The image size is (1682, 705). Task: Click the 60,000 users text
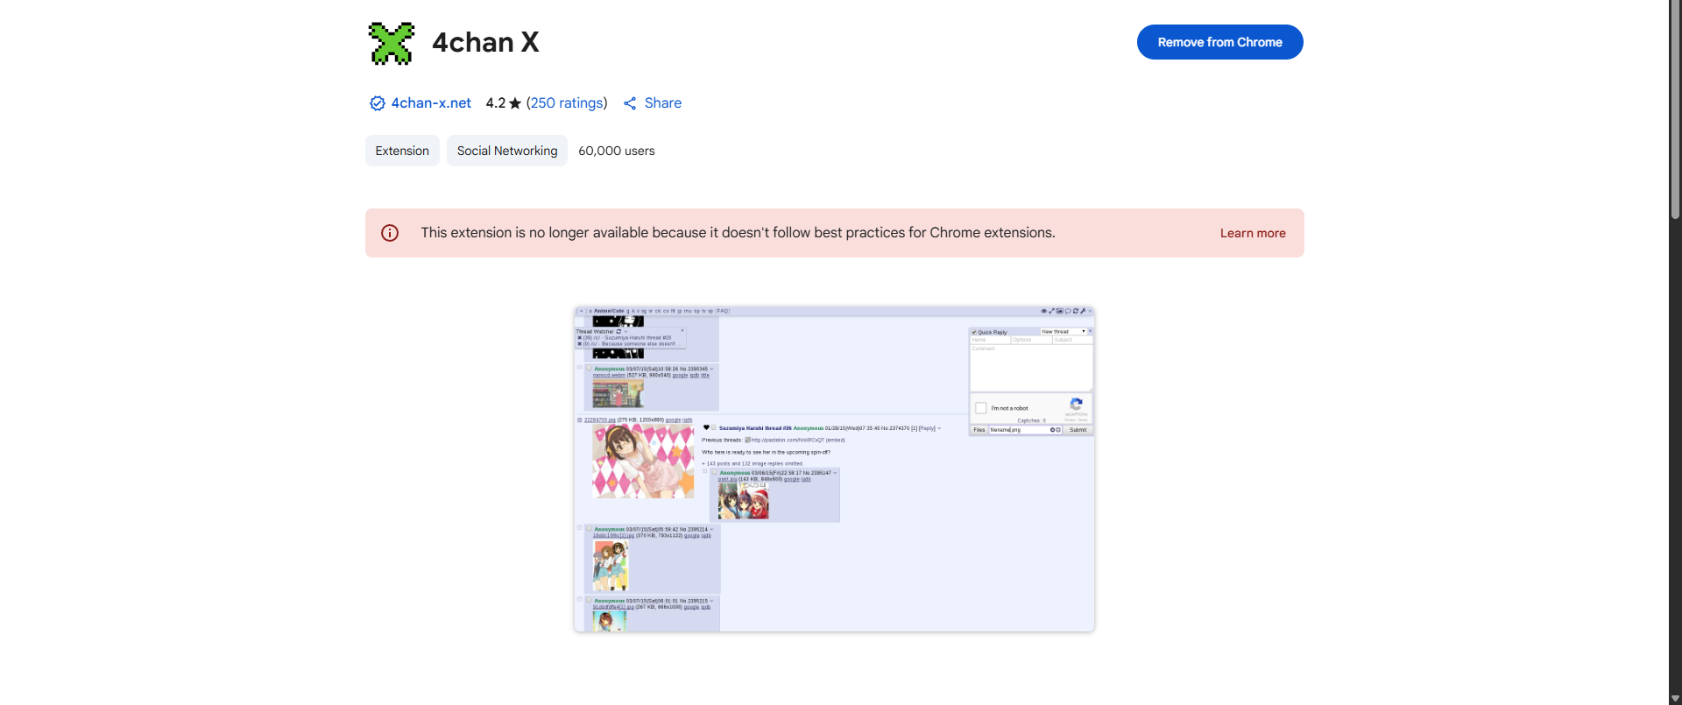[617, 151]
